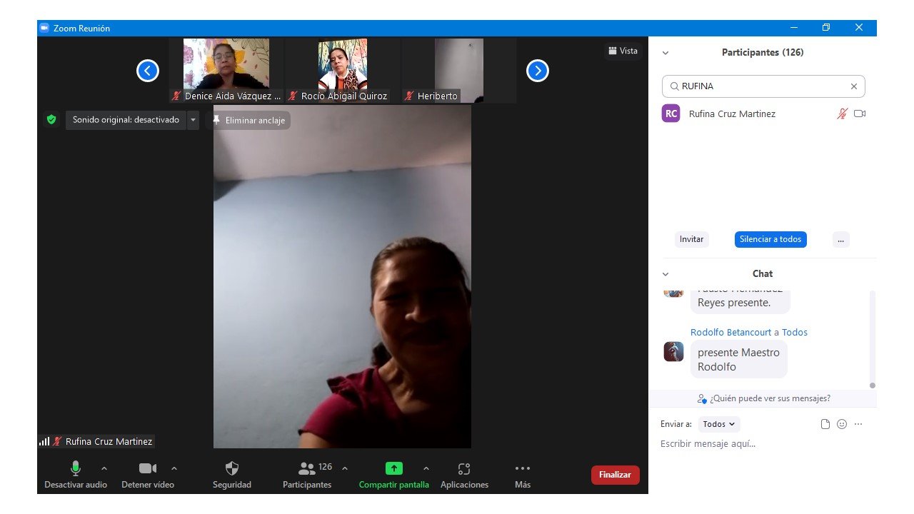Select Rocío Abigail Quiroz video thumbnail
The width and height of the screenshot is (914, 514).
point(343,71)
